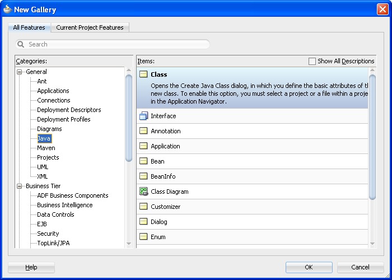This screenshot has height=280, width=392.
Task: Click the categories scrollbar down arrow
Action: pos(129,244)
